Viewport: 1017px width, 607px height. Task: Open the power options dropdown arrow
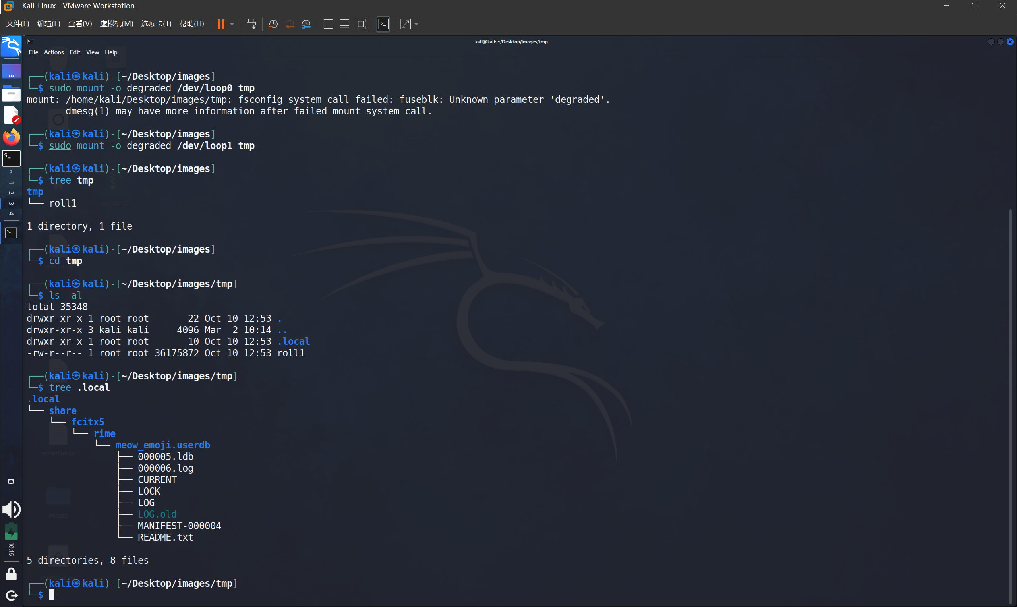[x=232, y=24]
